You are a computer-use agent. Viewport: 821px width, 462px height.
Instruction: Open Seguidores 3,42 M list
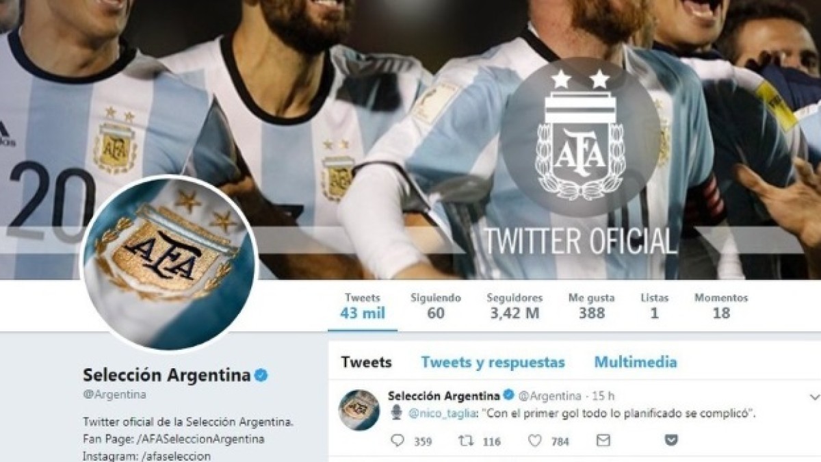(514, 307)
